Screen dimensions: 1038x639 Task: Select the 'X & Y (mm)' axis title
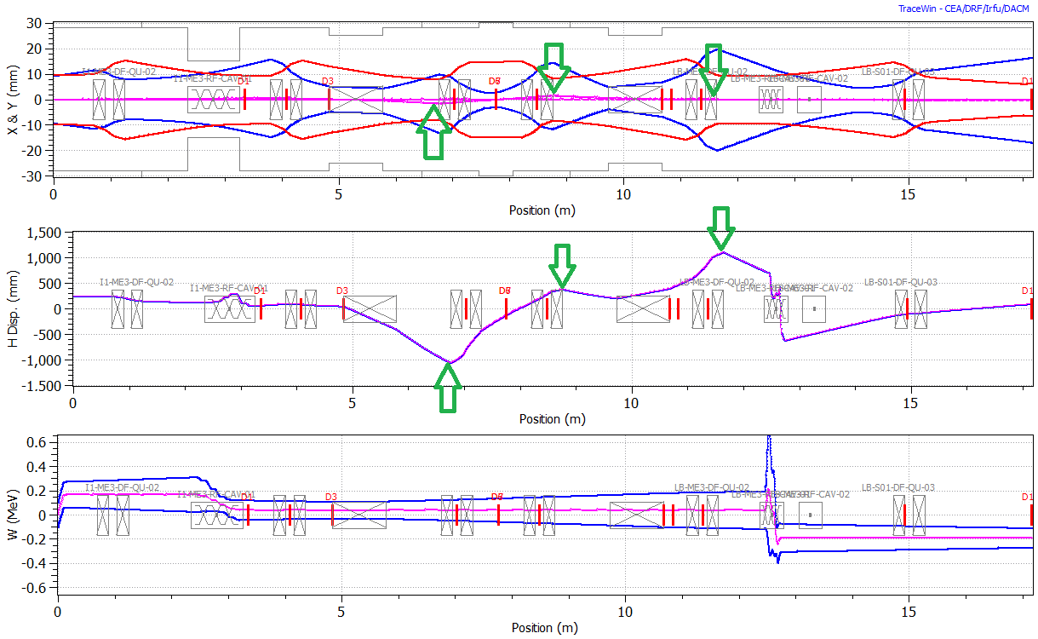[x=11, y=99]
